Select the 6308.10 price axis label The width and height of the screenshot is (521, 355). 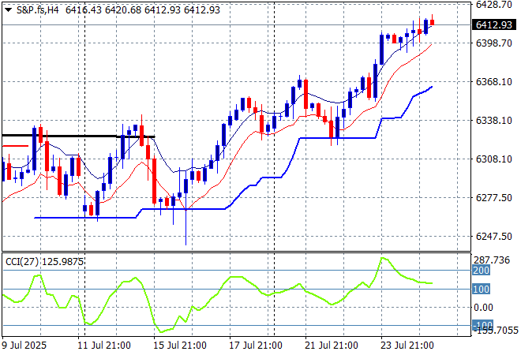[493, 159]
